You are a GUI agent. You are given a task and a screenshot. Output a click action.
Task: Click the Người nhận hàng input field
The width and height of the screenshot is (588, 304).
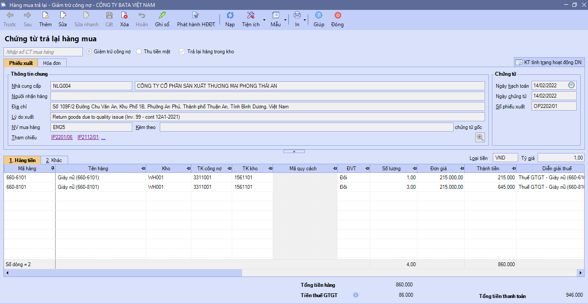pos(268,96)
